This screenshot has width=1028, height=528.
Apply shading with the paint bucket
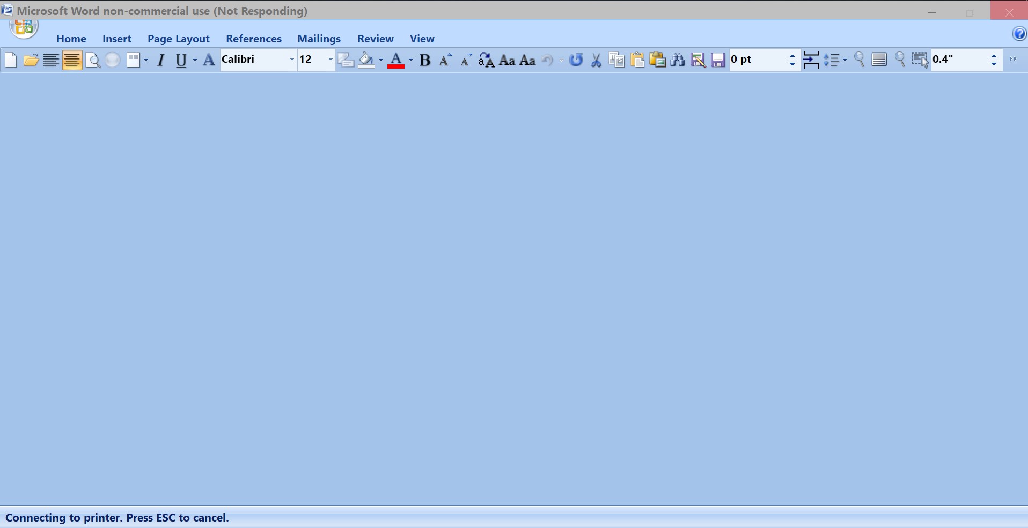click(366, 60)
